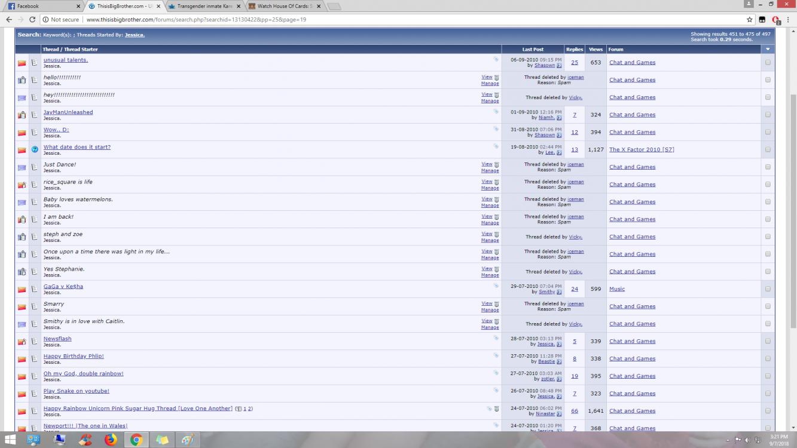Image resolution: width=797 pixels, height=448 pixels.
Task: Click trash icon beside View in Just Dance! row
Action: 496,164
